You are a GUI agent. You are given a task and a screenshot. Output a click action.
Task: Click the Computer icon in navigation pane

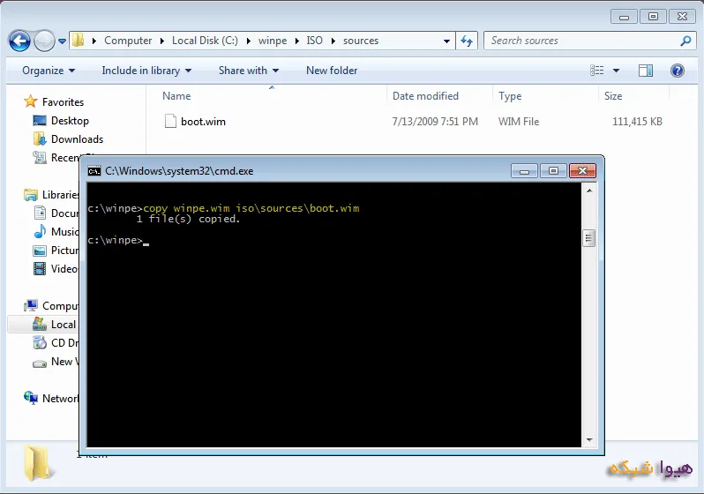coord(31,306)
